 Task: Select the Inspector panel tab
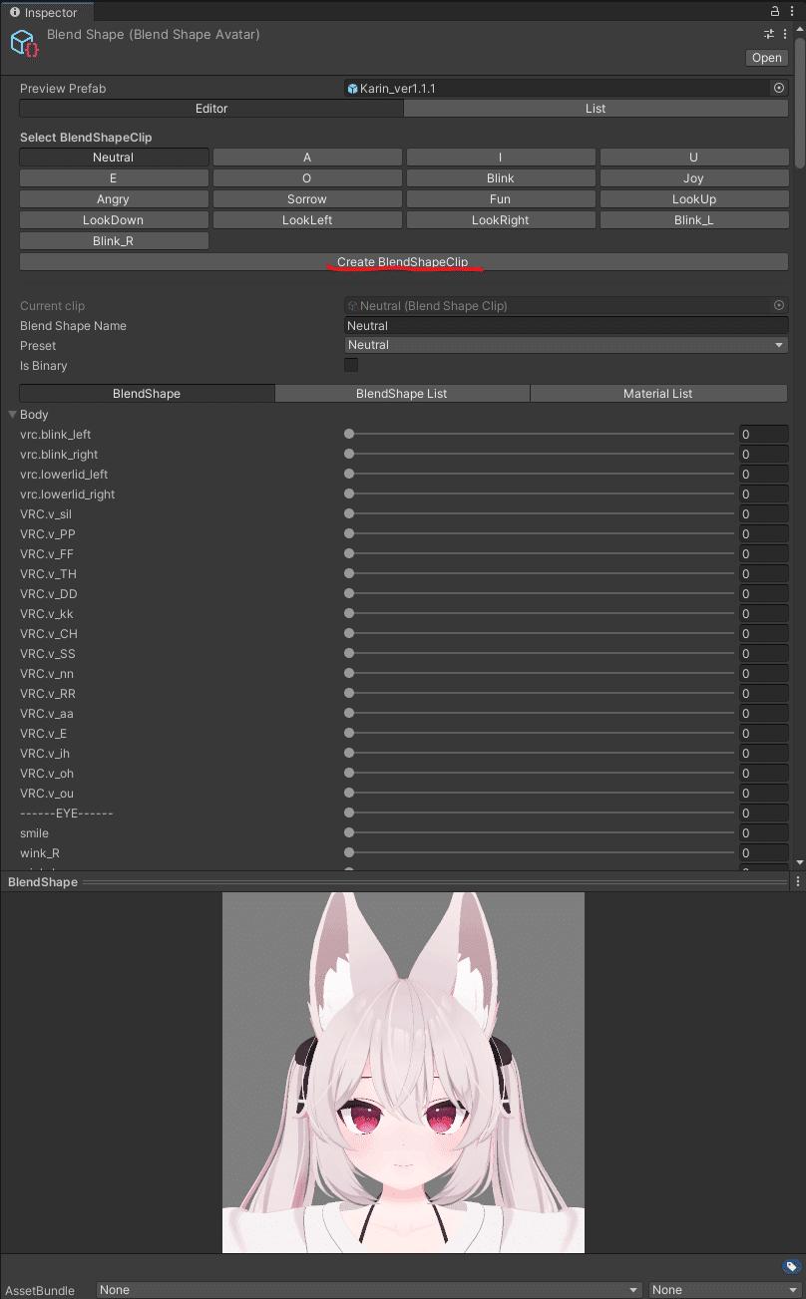pyautogui.click(x=46, y=12)
